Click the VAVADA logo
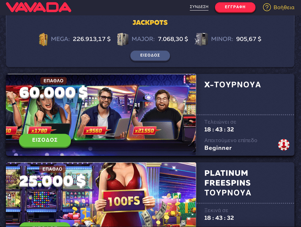 [x=38, y=7]
